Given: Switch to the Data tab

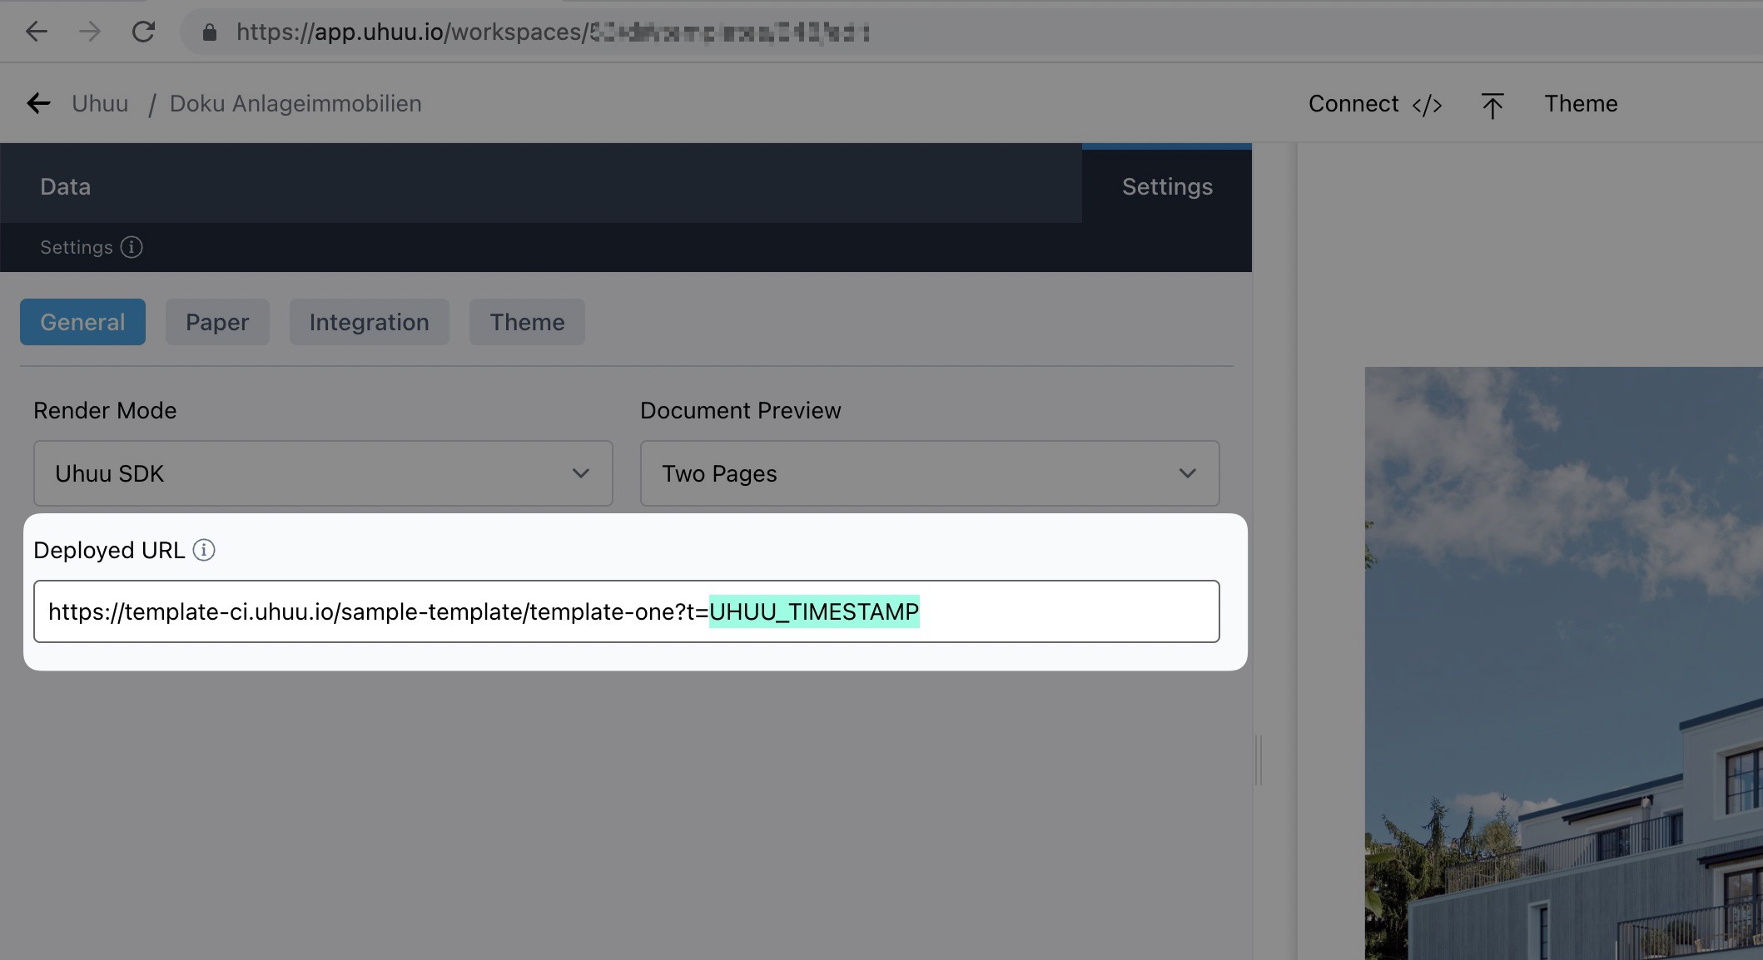Looking at the screenshot, I should click(x=66, y=186).
